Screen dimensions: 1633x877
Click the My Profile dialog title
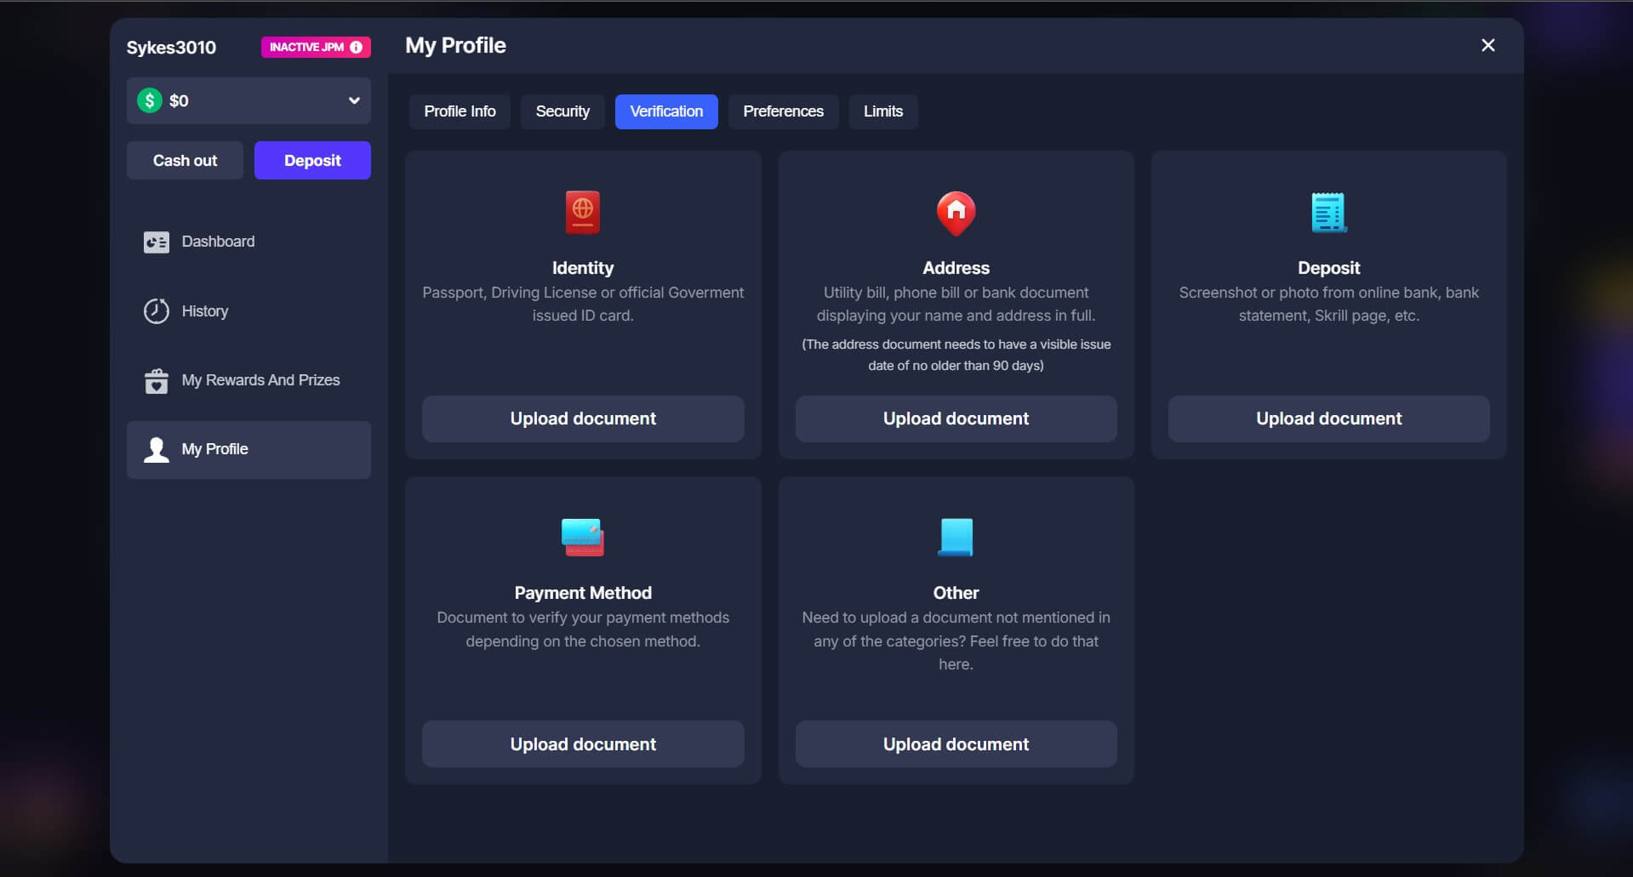(x=455, y=45)
